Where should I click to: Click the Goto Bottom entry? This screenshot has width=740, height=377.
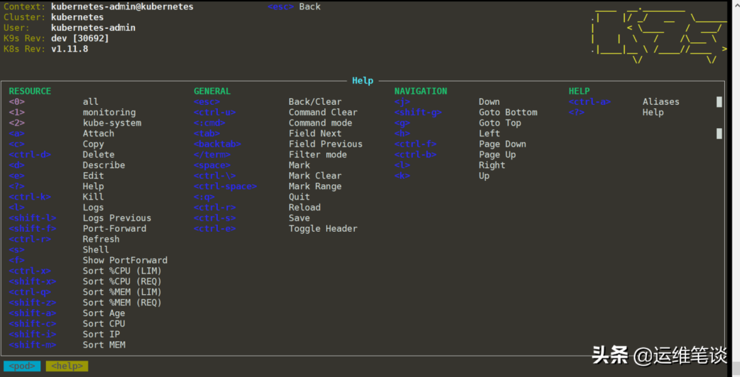508,112
